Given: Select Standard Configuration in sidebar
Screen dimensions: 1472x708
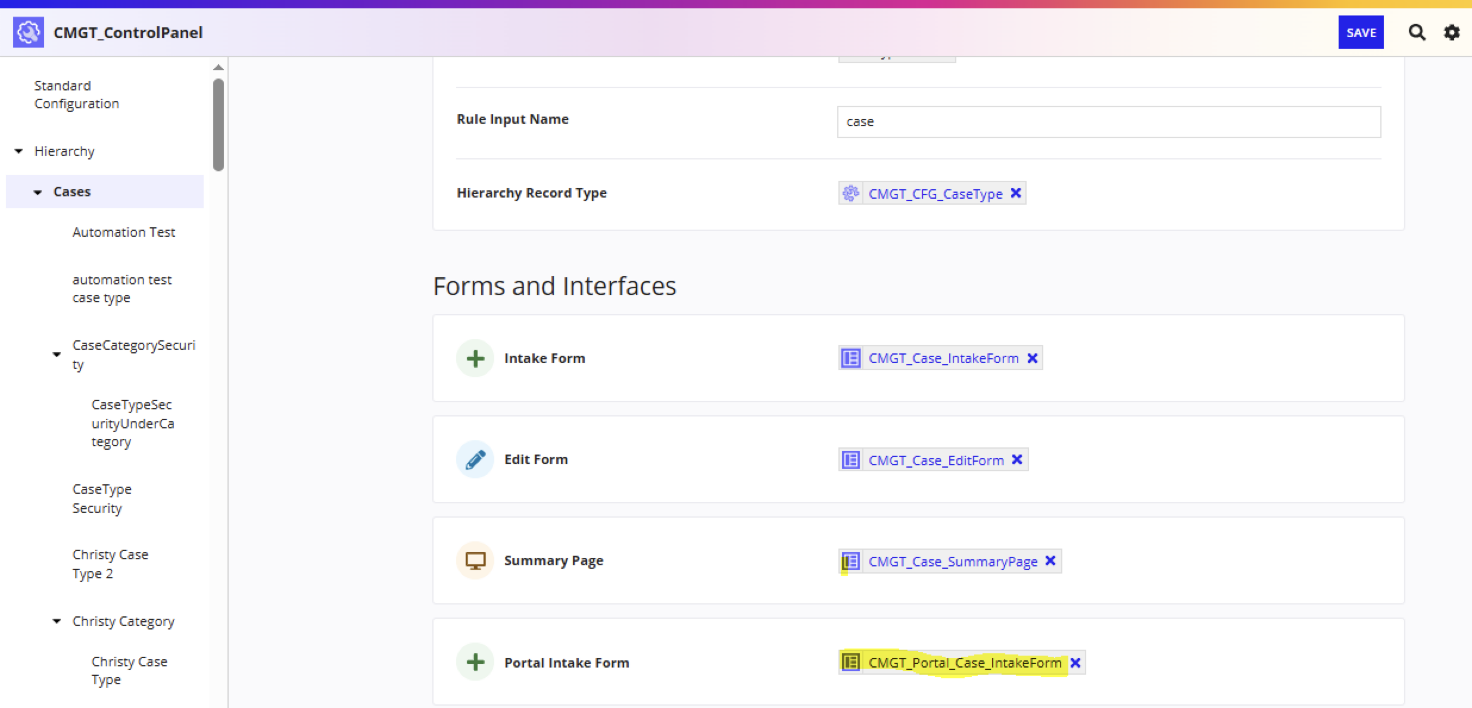Looking at the screenshot, I should tap(77, 95).
